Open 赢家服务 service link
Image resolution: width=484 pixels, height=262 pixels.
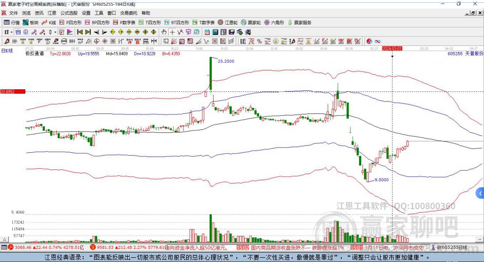point(299,23)
